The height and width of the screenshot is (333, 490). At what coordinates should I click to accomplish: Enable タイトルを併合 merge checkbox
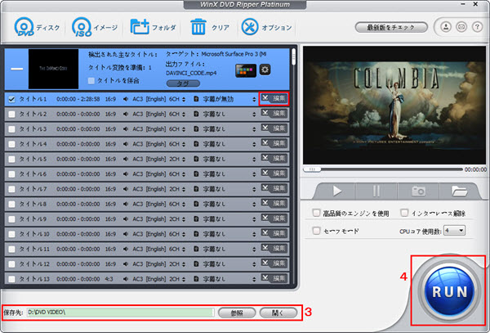91,81
